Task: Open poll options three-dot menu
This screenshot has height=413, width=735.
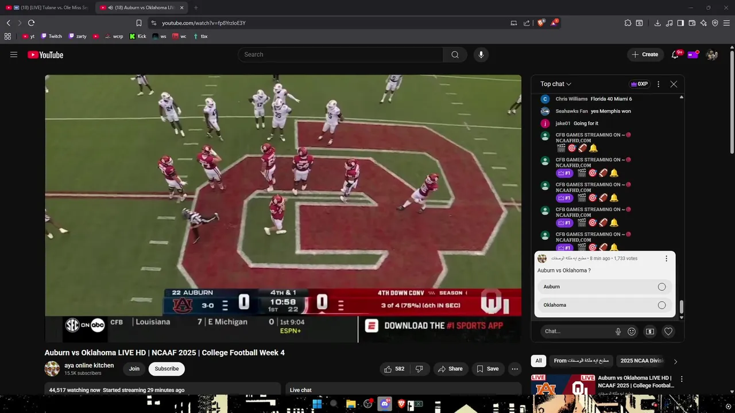Action: 666,259
